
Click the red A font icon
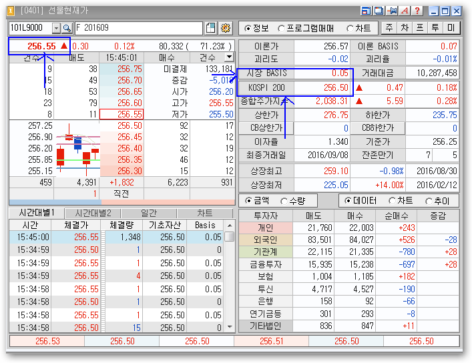[x=405, y=11]
